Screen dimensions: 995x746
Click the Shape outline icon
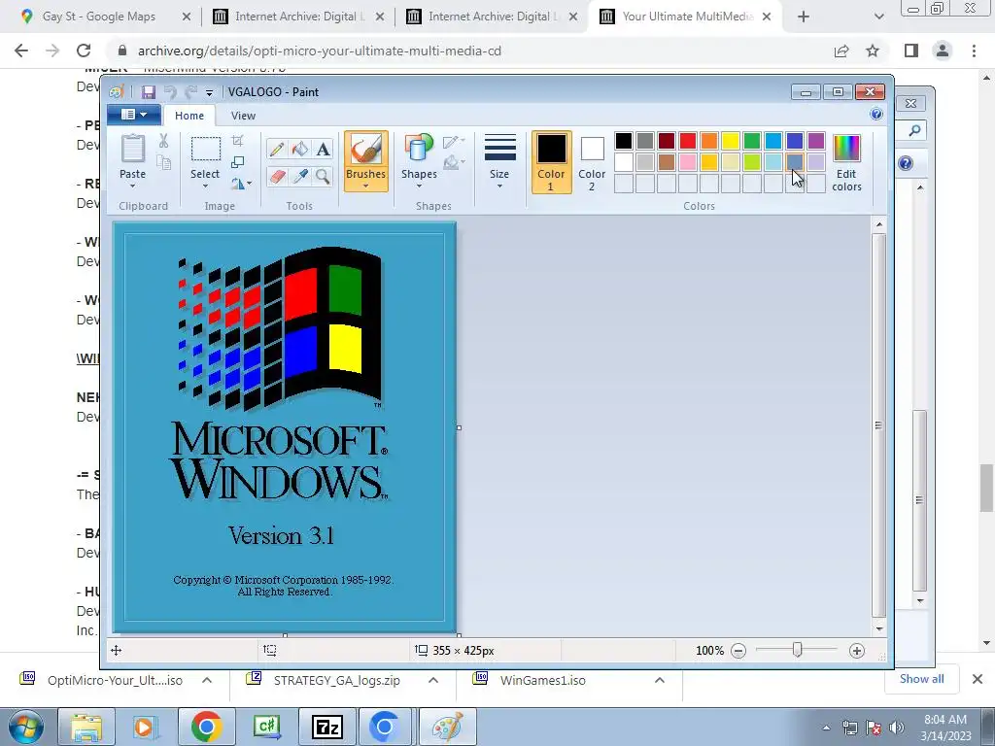coord(453,142)
